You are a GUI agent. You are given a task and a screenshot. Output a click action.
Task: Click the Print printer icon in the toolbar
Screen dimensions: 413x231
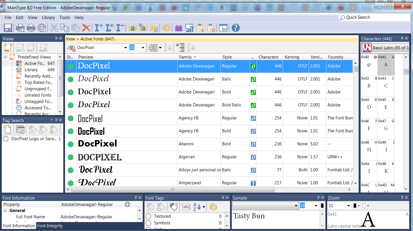[31, 28]
